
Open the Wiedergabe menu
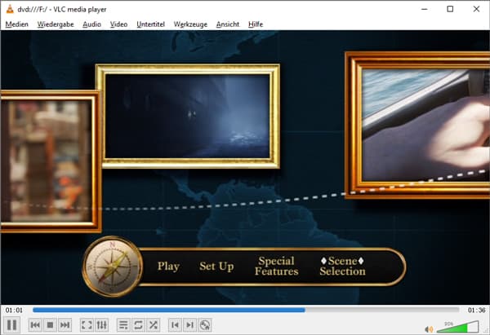(x=56, y=24)
